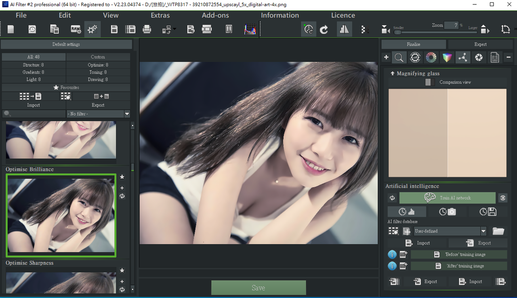Click the camera aperture icon in Finalise panel

point(479,57)
